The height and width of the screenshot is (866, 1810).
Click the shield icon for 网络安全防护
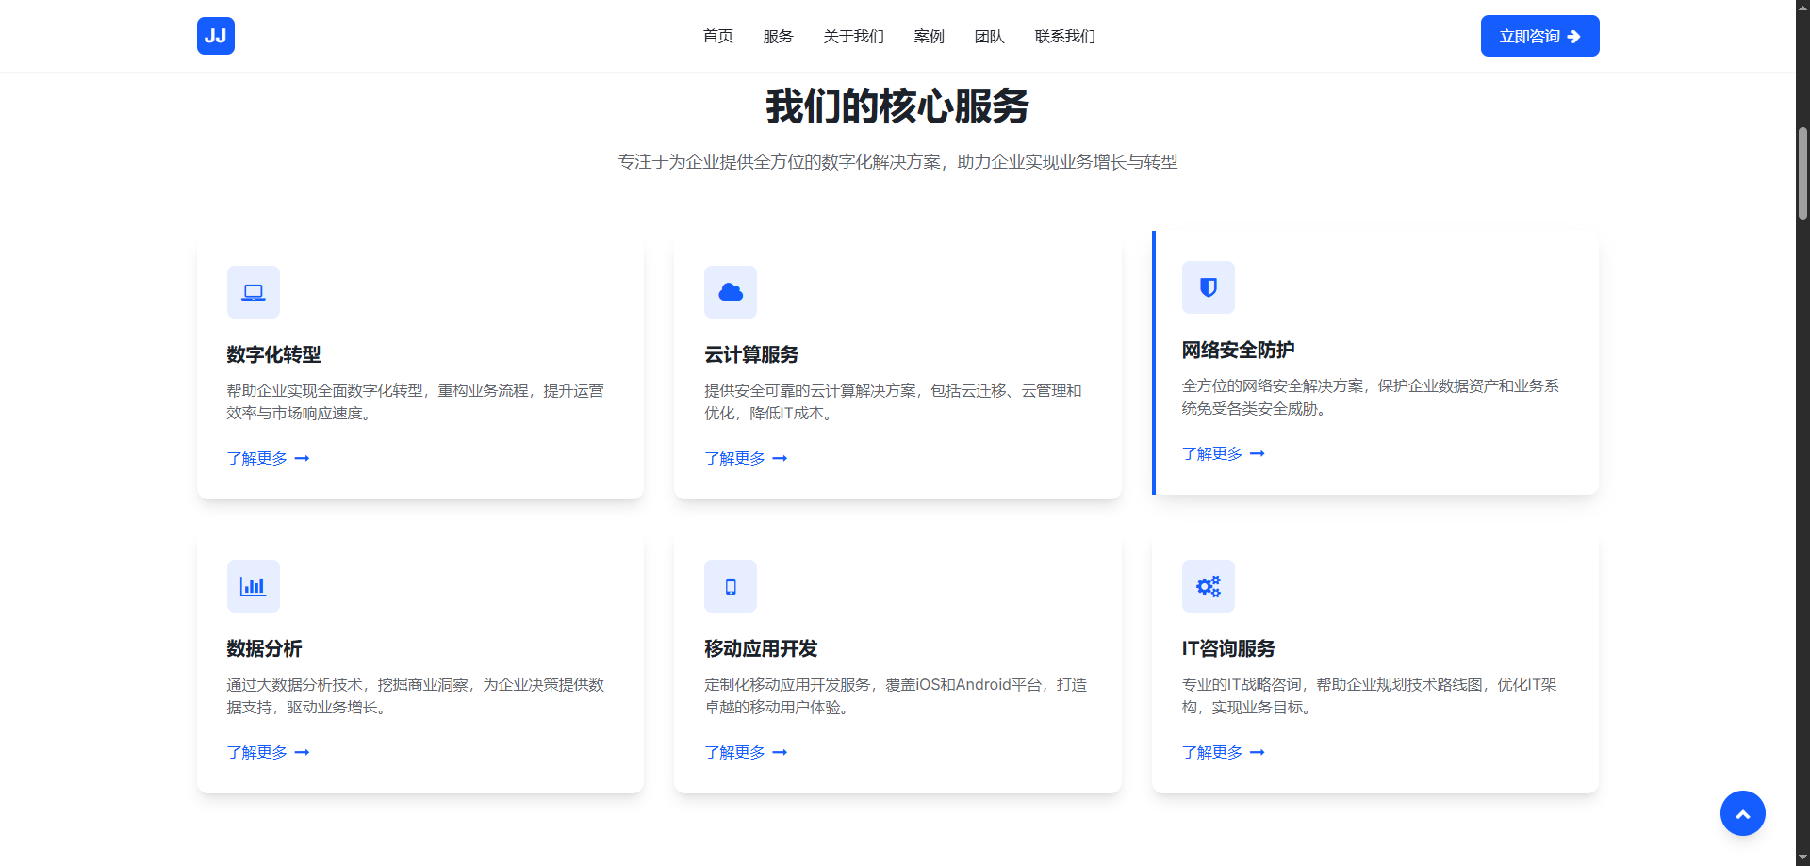click(x=1209, y=287)
